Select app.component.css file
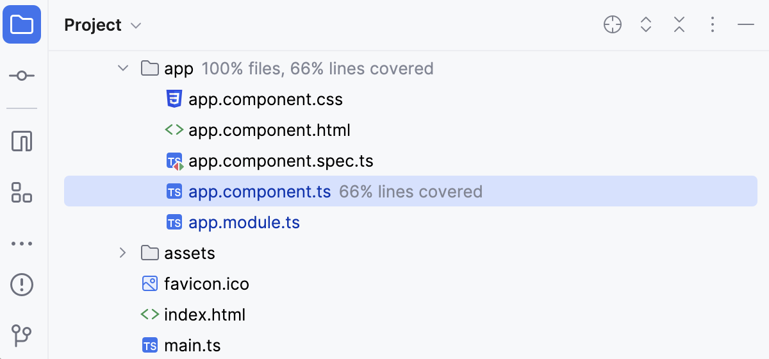Viewport: 769px width, 359px height. point(265,99)
